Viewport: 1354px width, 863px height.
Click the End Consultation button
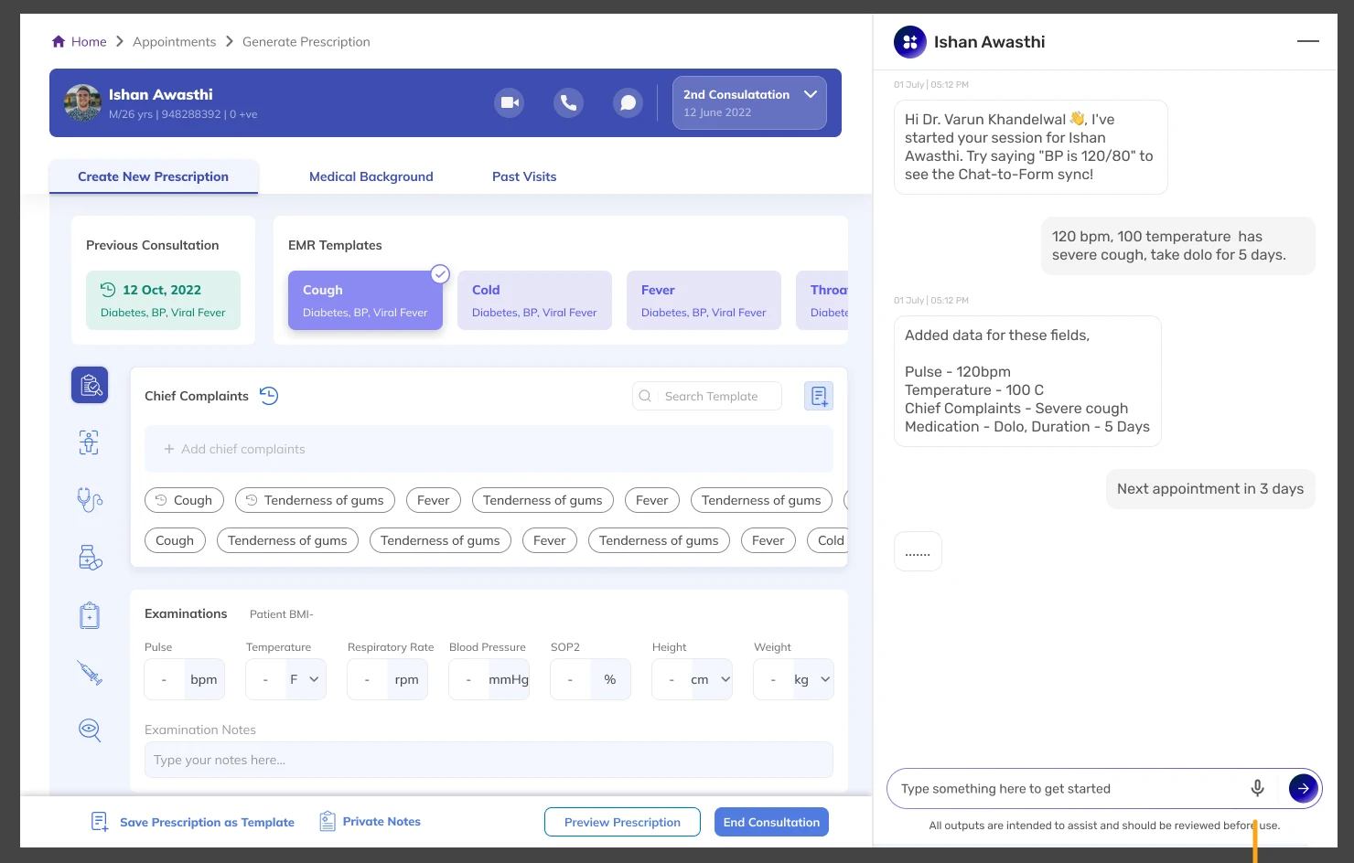point(771,822)
